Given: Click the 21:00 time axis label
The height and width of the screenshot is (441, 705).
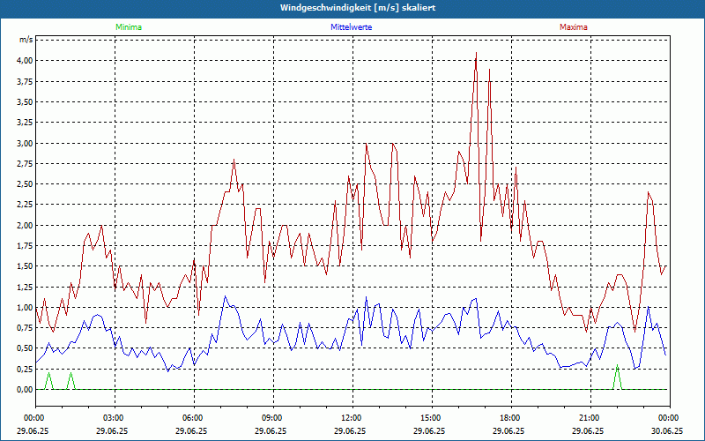Looking at the screenshot, I should click(590, 417).
